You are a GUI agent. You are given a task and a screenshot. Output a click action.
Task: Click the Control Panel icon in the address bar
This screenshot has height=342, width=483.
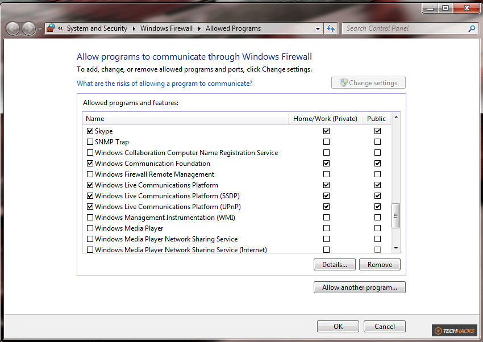click(51, 28)
